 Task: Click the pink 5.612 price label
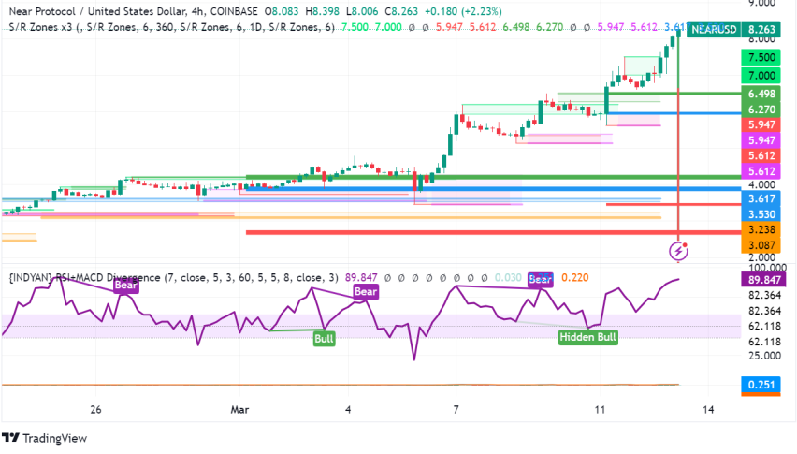pyautogui.click(x=761, y=171)
